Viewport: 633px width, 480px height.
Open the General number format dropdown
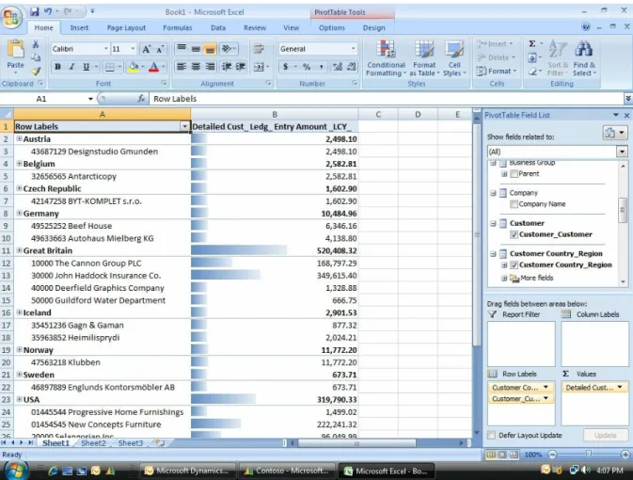point(353,49)
